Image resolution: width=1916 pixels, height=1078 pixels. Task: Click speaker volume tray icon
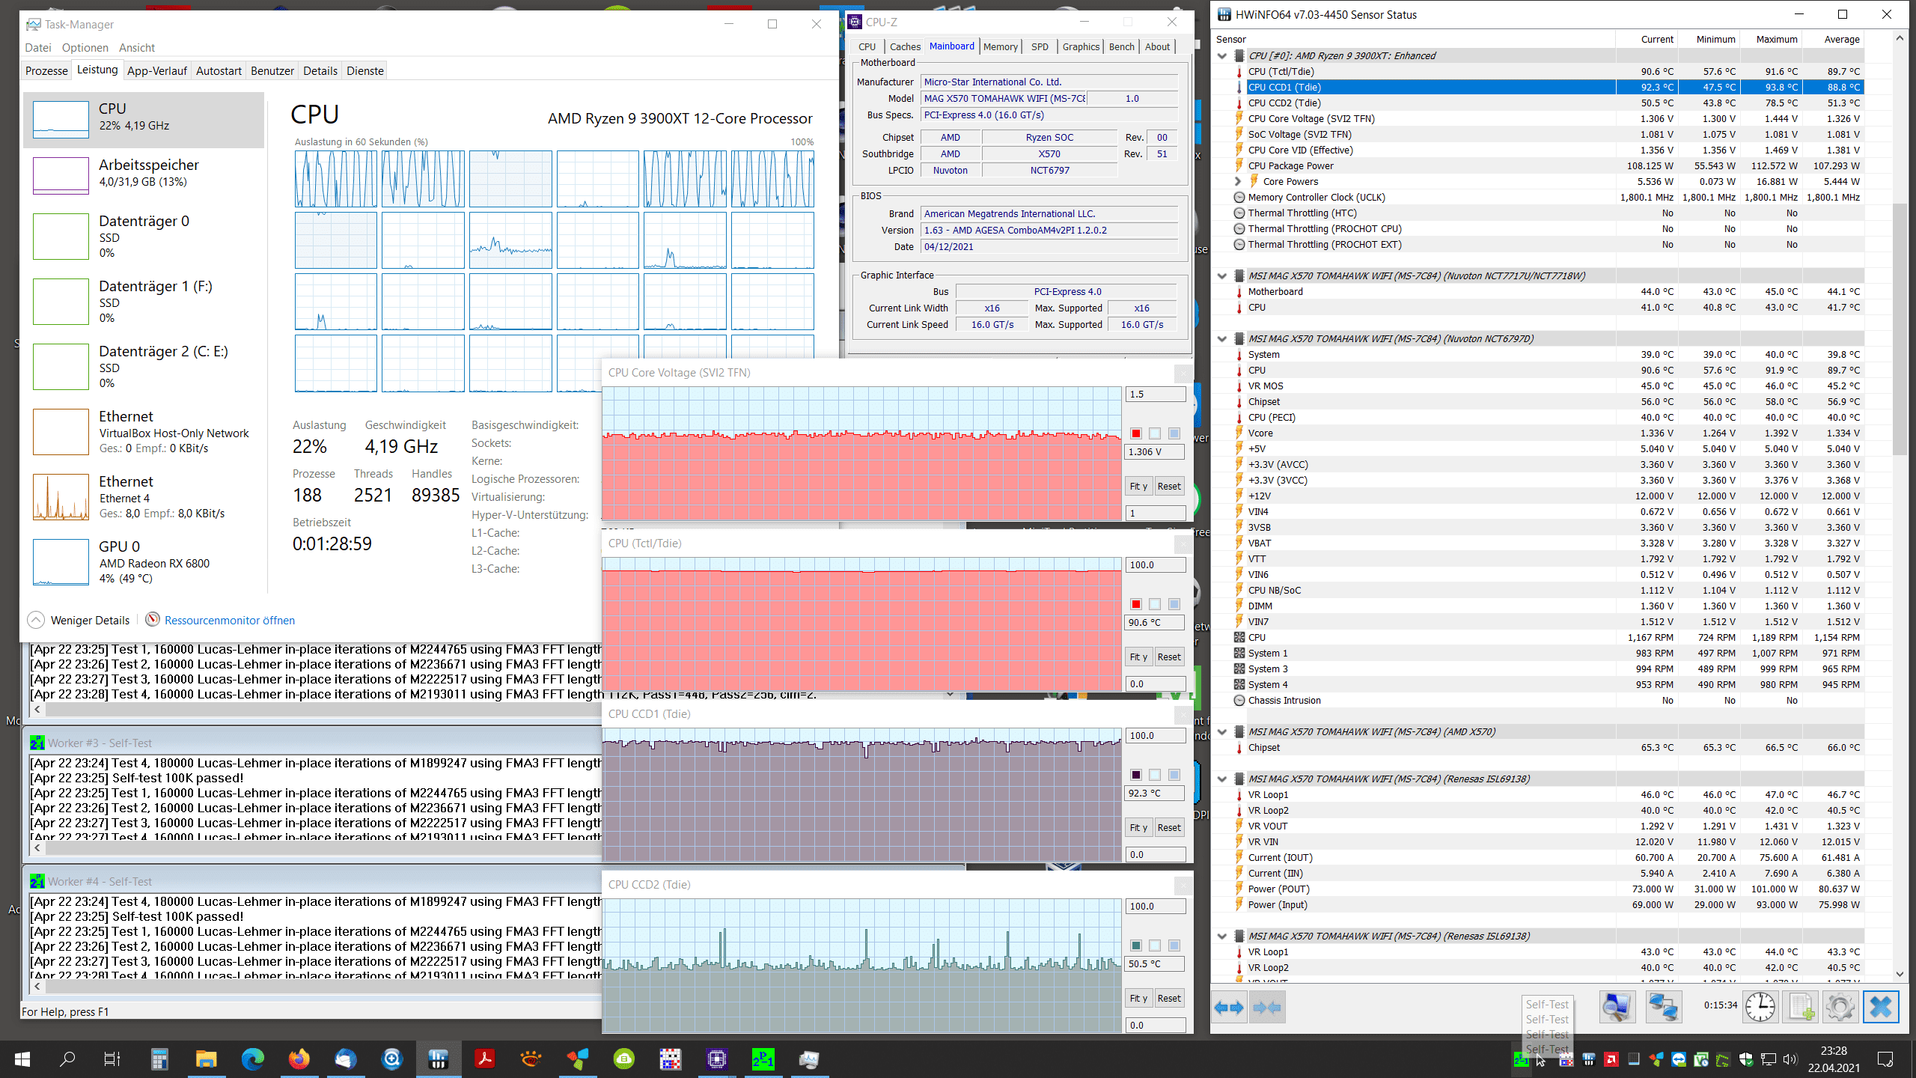point(1790,1059)
